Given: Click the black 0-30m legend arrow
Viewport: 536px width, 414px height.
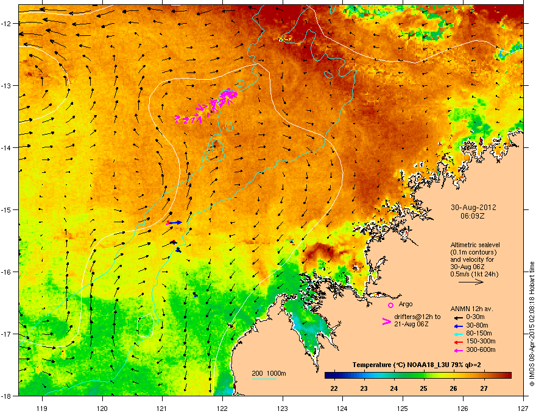Looking at the screenshot, I should click(x=458, y=318).
